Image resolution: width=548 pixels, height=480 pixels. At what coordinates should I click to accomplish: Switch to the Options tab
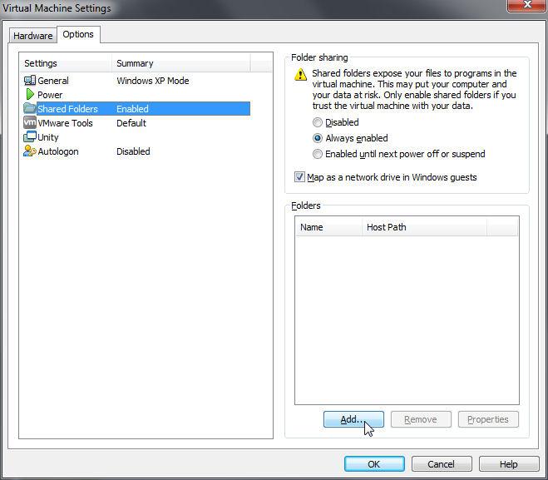click(x=78, y=35)
